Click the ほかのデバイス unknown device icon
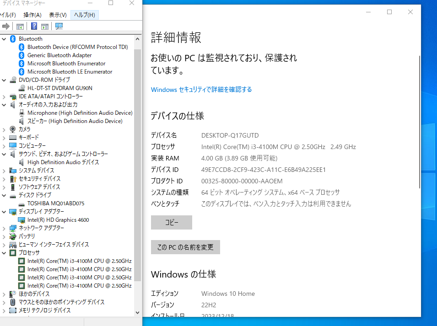 click(13, 294)
